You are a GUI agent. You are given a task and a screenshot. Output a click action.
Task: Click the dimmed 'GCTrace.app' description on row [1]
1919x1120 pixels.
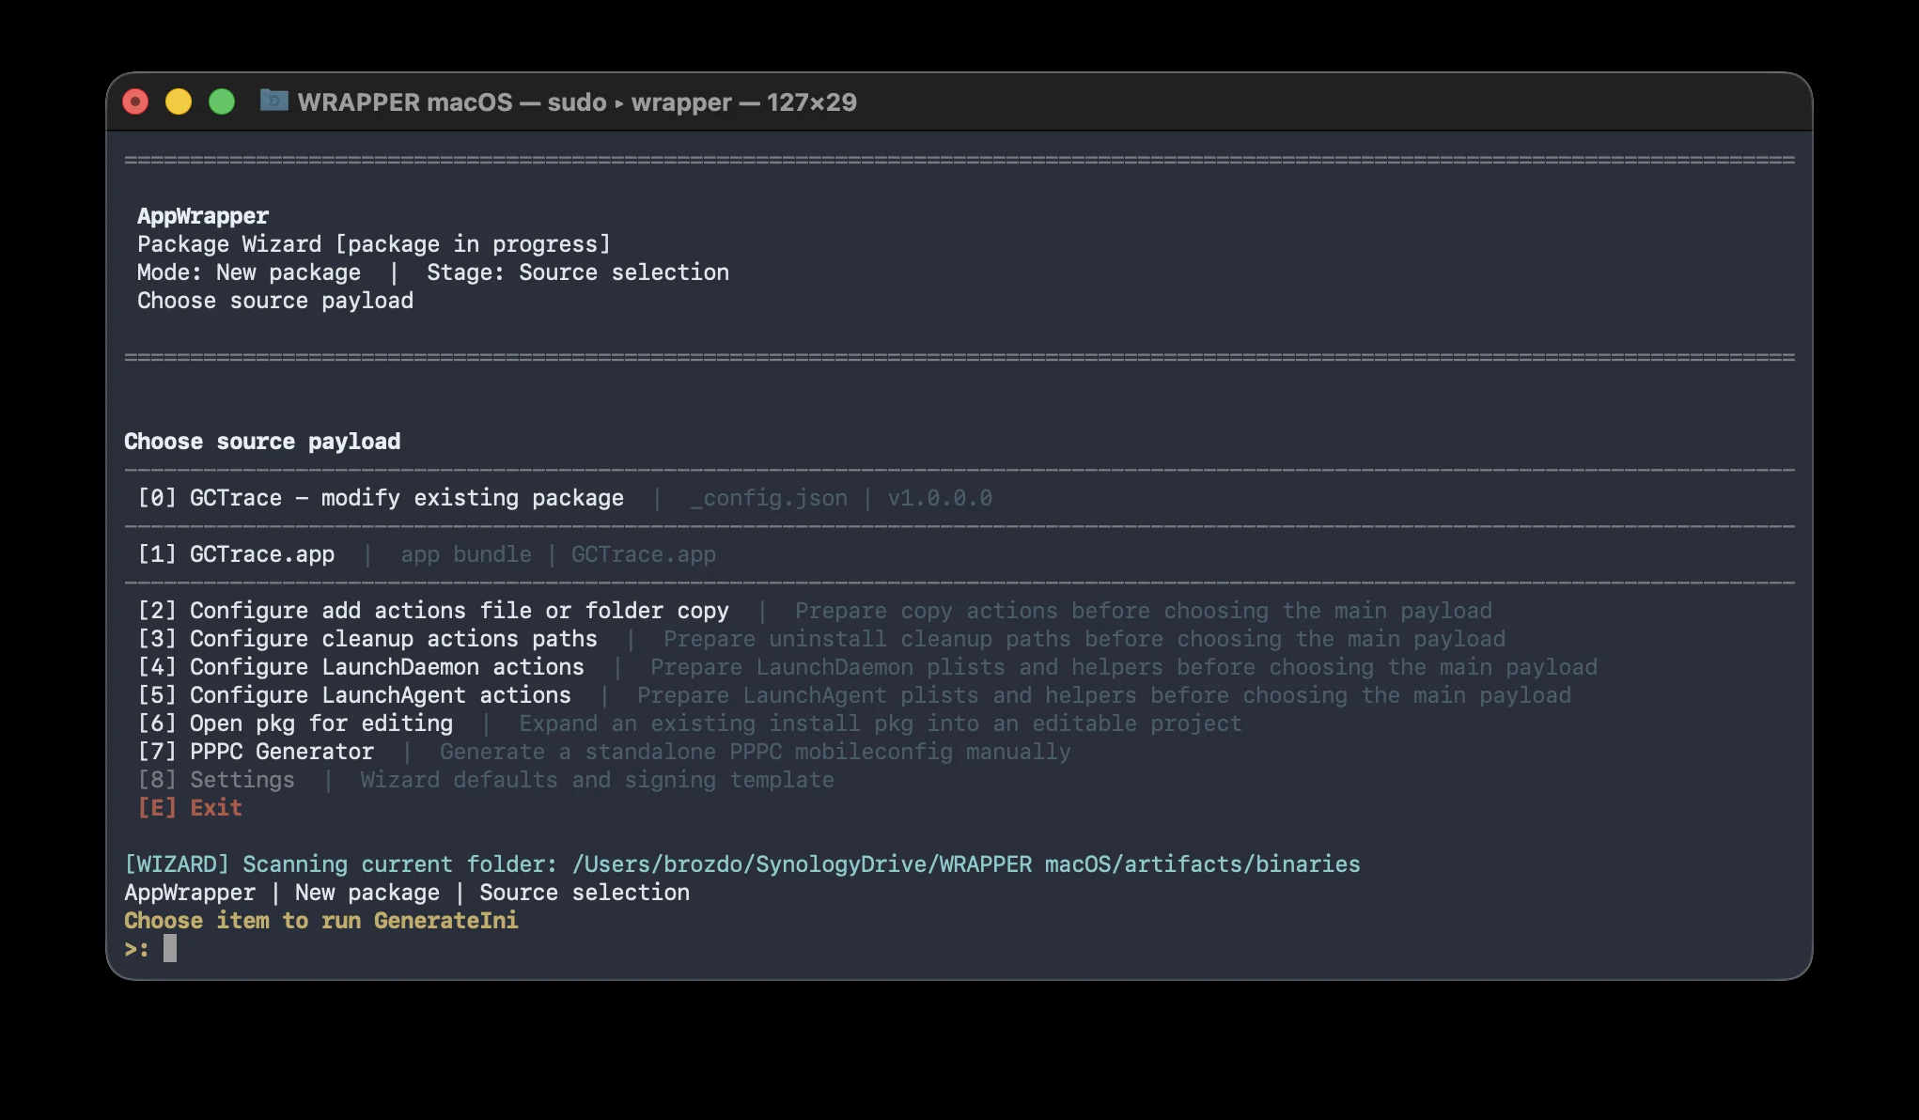tap(644, 554)
